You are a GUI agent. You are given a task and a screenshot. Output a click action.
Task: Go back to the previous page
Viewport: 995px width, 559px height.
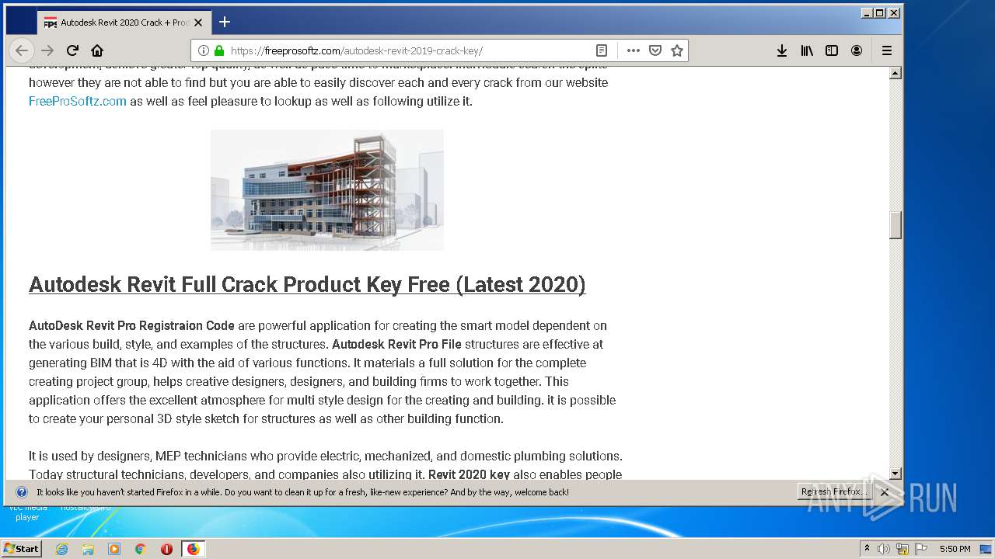pyautogui.click(x=22, y=50)
